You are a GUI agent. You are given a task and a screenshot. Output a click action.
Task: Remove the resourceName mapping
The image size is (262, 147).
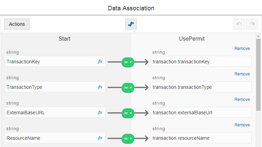tap(242, 125)
